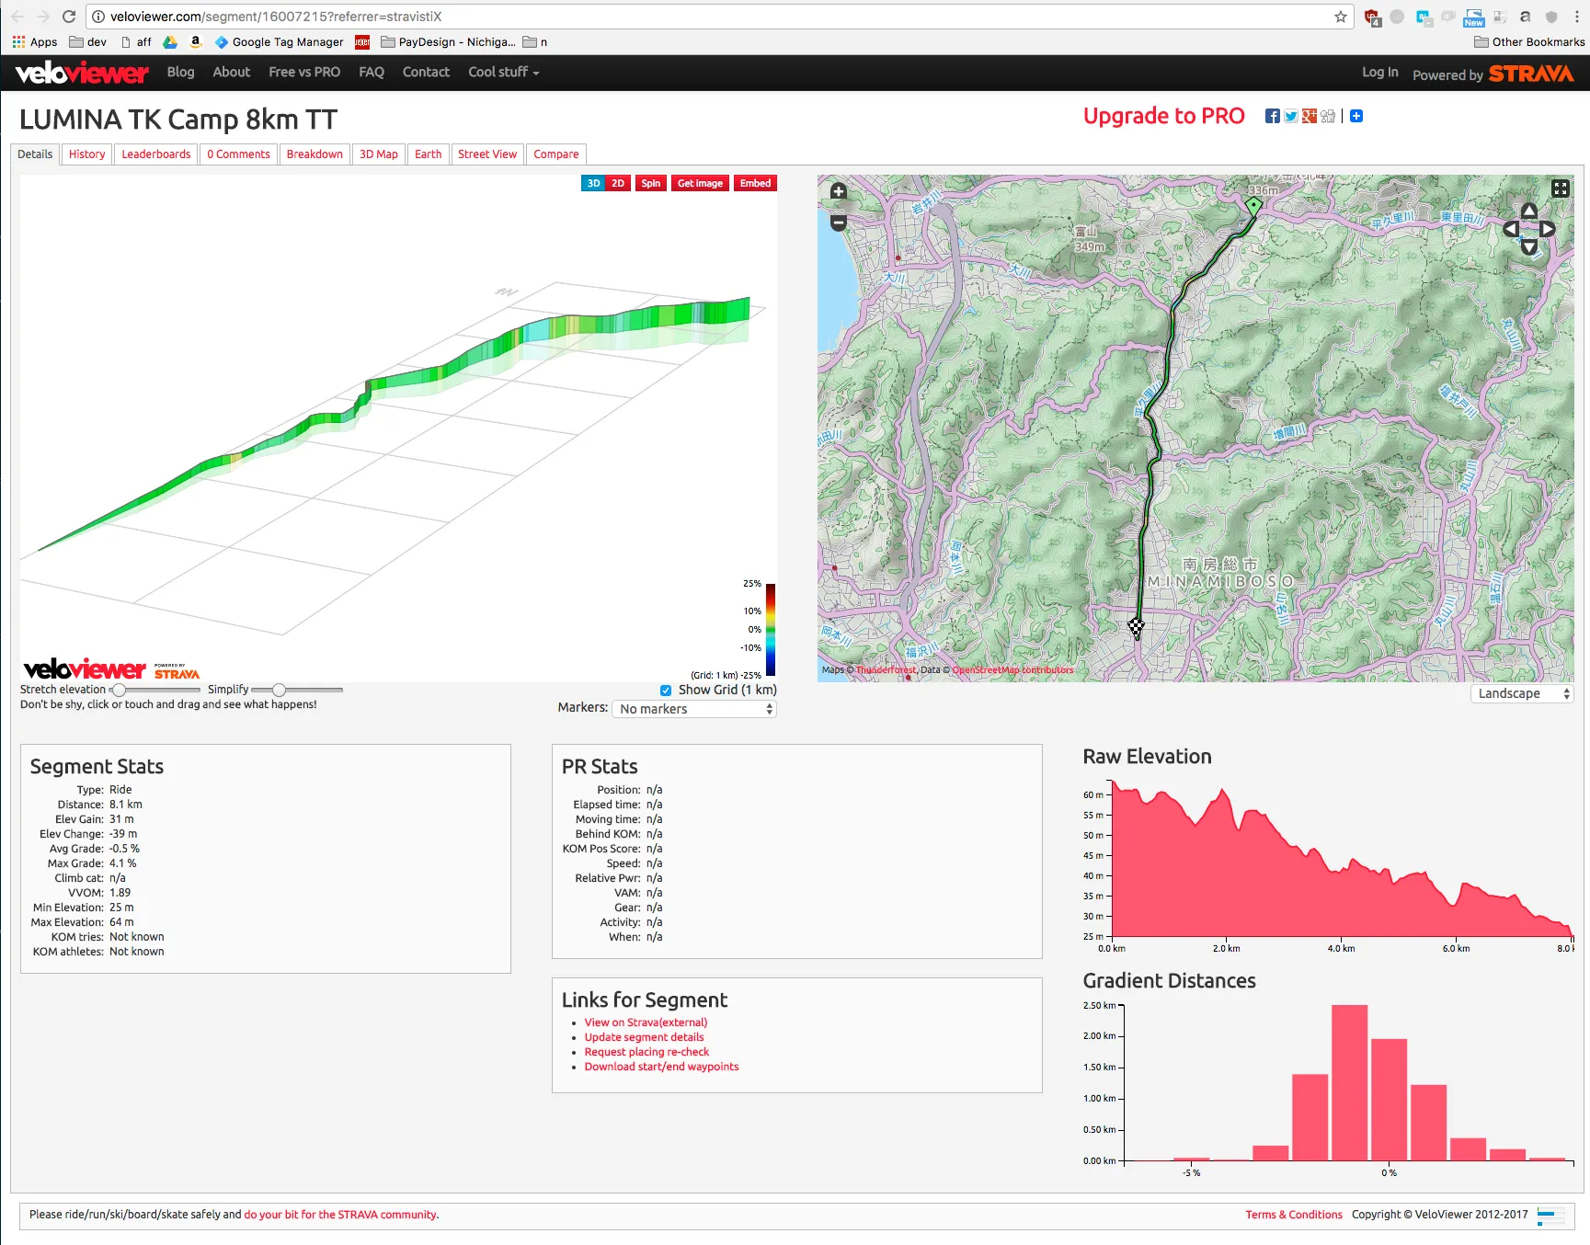Zoom in on the map with plus icon
The height and width of the screenshot is (1245, 1590).
[x=838, y=191]
